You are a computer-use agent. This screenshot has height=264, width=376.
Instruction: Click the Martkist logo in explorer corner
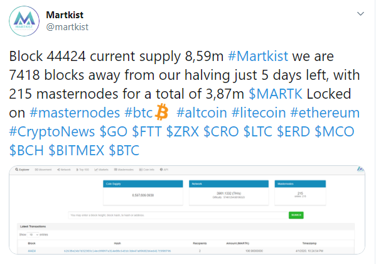coord(360,169)
